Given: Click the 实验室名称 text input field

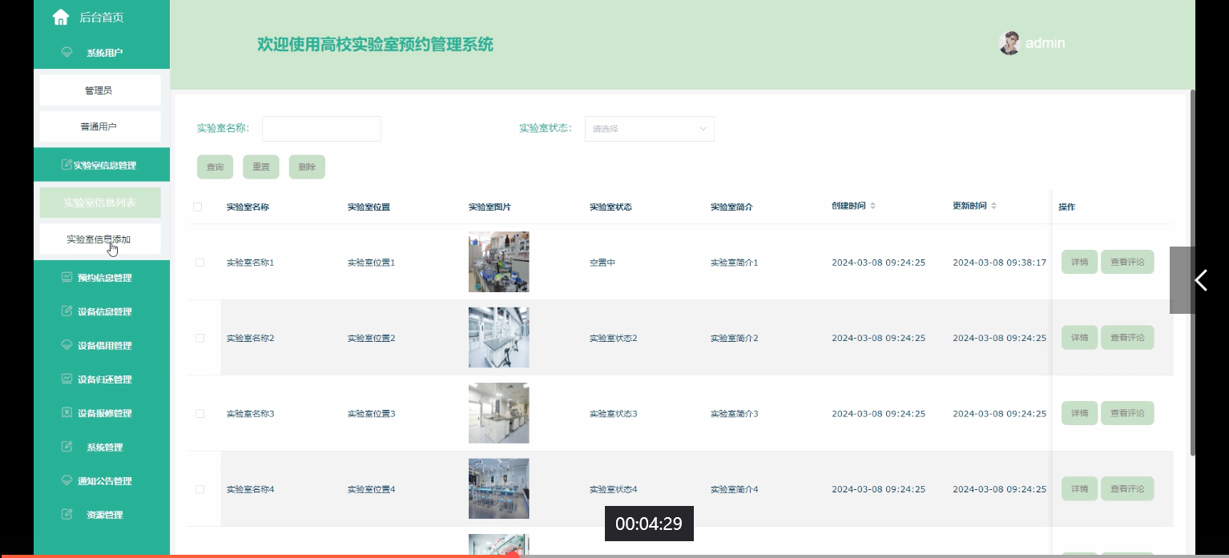Looking at the screenshot, I should (321, 129).
